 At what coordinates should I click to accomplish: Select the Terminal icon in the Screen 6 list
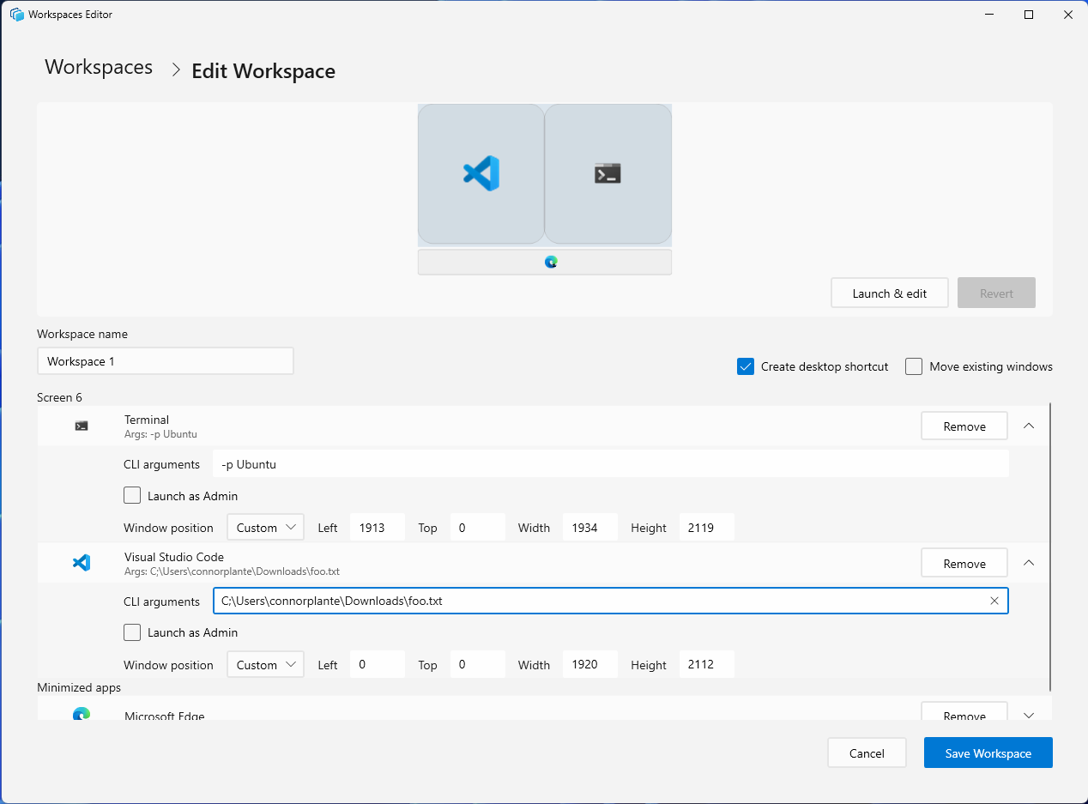click(82, 425)
